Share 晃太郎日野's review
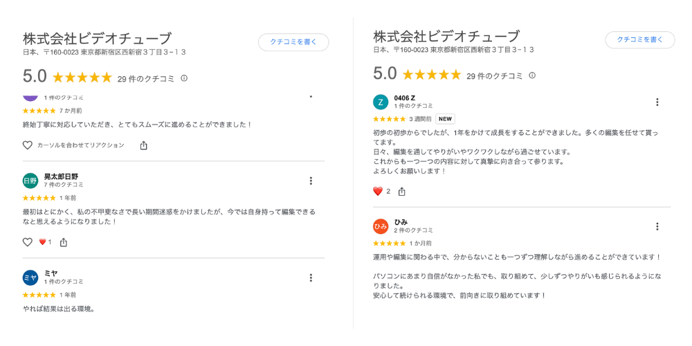 click(64, 242)
